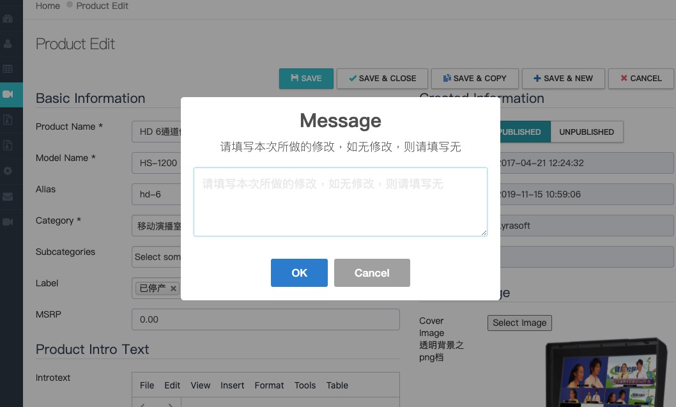
Task: Remove the 已停产 label tag
Action: (x=173, y=289)
